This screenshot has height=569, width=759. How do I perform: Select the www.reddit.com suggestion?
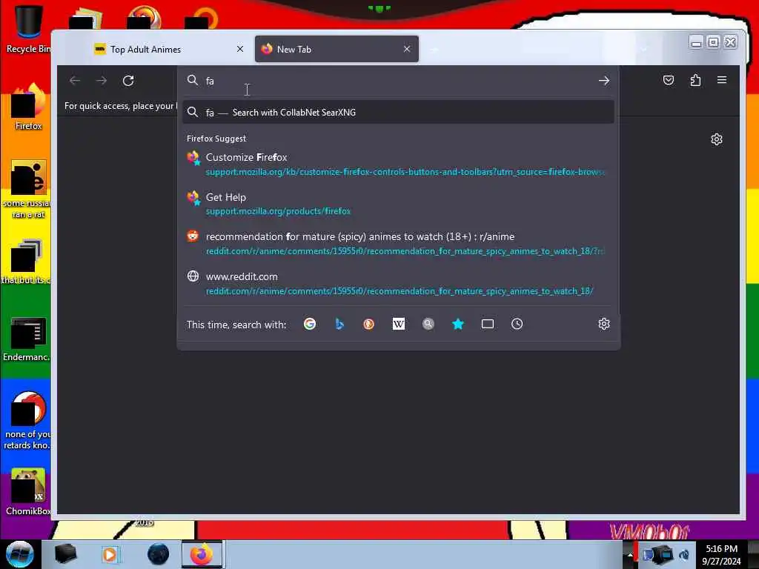(x=398, y=283)
